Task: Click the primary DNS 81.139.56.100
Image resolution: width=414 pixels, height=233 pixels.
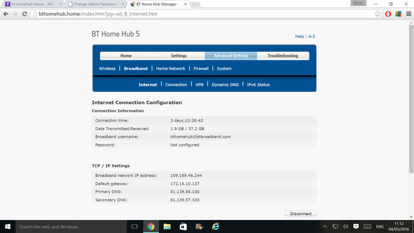Action: click(x=185, y=192)
